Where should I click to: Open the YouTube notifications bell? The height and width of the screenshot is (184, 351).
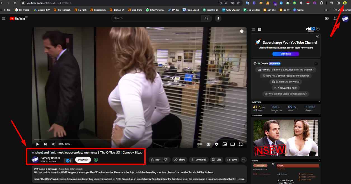pos(335,18)
